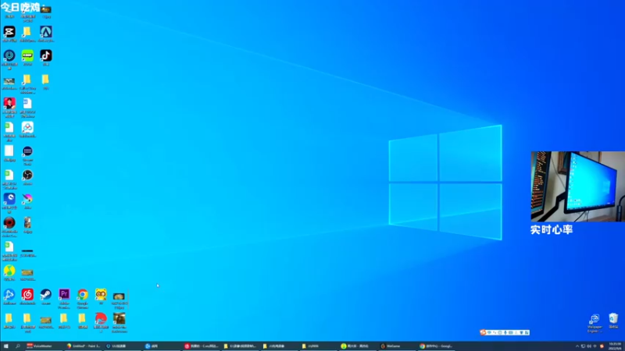This screenshot has width=625, height=351.
Task: Open the dark-blue triangle logo app shortcut
Action: pyautogui.click(x=46, y=32)
